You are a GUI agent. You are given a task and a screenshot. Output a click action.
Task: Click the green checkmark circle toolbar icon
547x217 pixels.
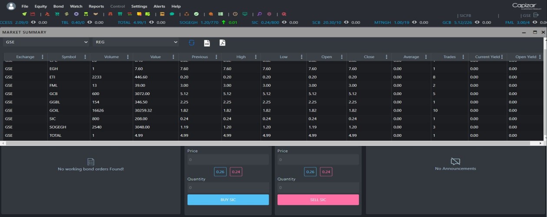tap(196, 14)
